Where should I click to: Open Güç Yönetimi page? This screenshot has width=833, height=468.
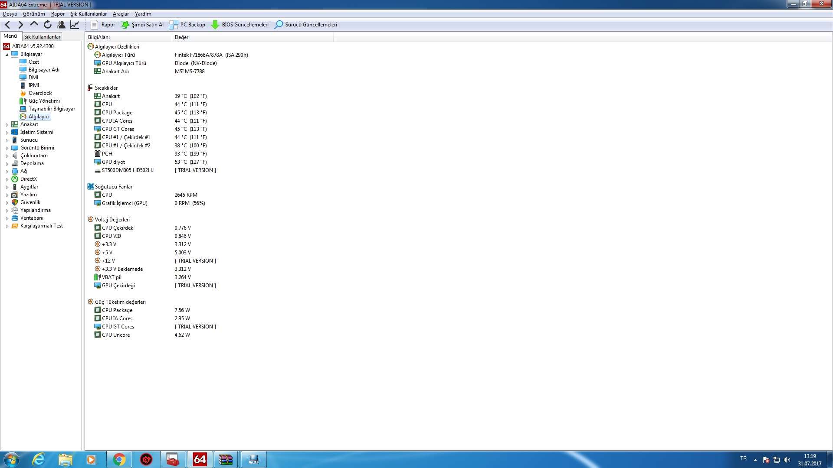pyautogui.click(x=44, y=101)
